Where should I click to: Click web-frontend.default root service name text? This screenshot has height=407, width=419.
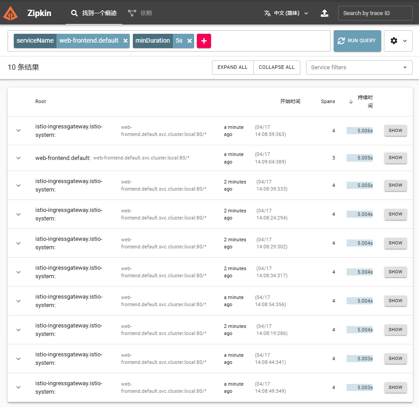63,158
